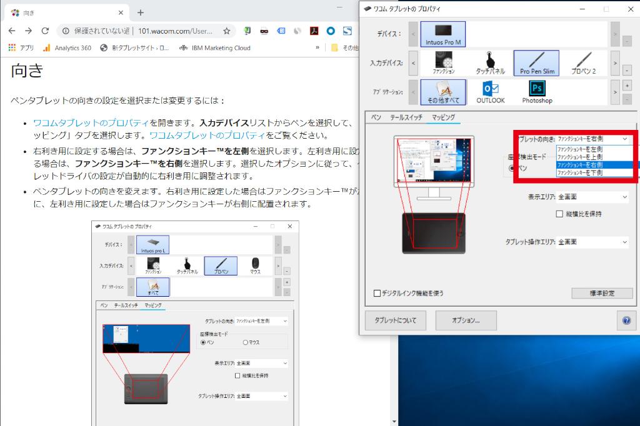Open the masked-face extension icon in Chrome
640x426 pixels.
(264, 31)
